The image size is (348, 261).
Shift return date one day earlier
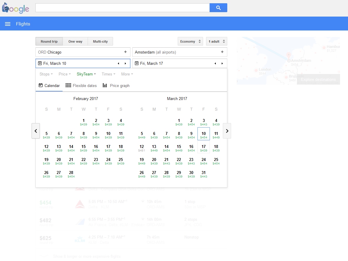pos(215,64)
